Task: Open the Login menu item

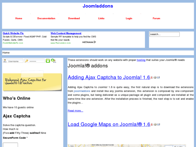Action: click(129, 18)
